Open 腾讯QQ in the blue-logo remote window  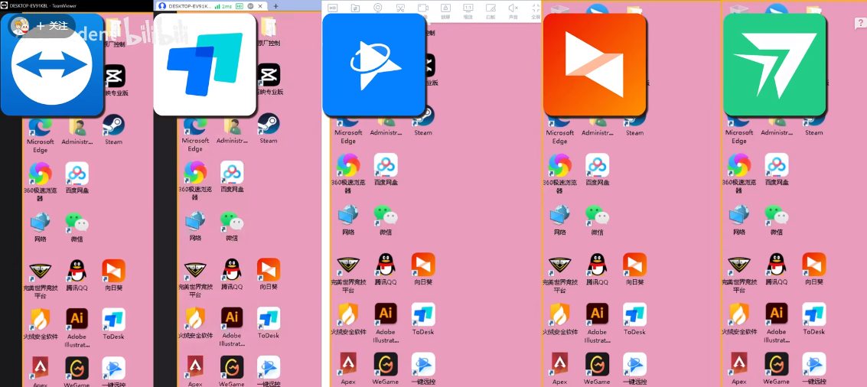(386, 268)
